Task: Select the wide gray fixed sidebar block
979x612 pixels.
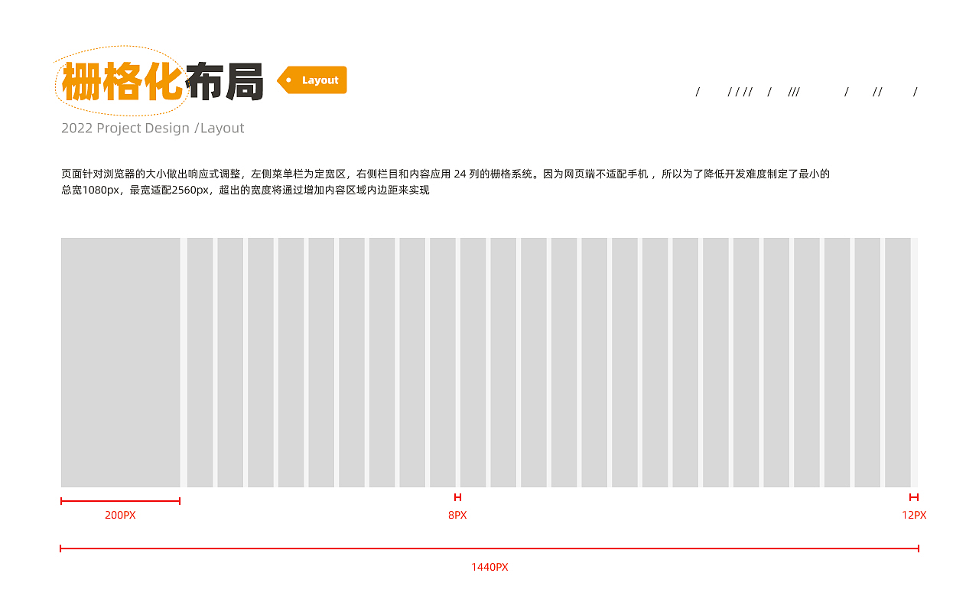Action: click(x=121, y=363)
